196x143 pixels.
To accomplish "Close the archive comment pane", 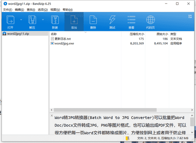I will click(x=52, y=116).
